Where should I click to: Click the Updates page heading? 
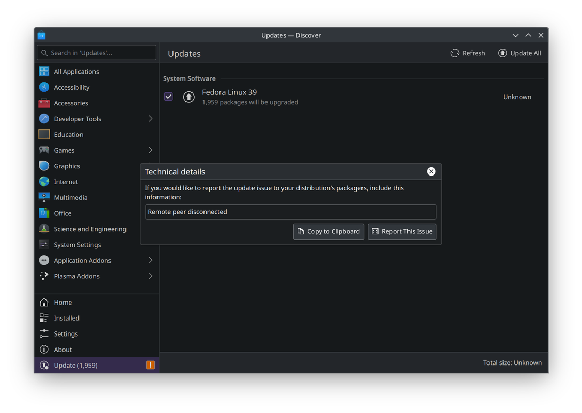[x=184, y=54]
